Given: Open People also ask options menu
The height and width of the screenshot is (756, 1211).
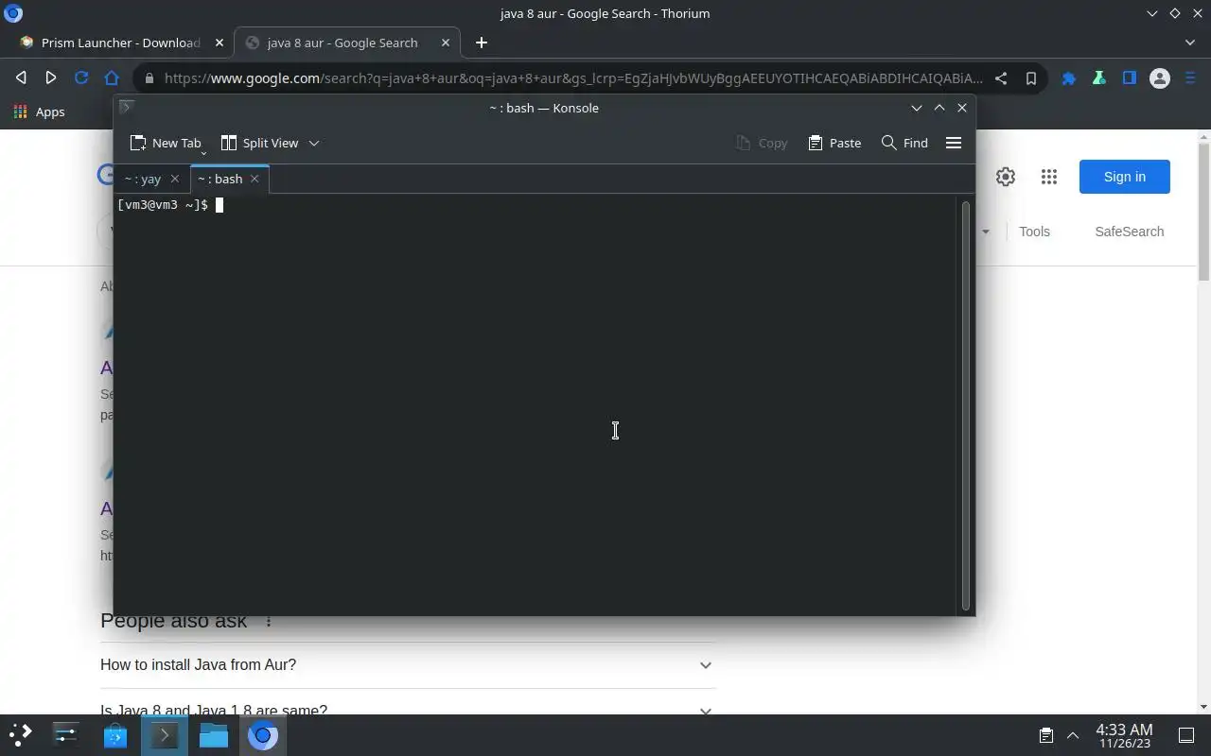Looking at the screenshot, I should pos(269,621).
